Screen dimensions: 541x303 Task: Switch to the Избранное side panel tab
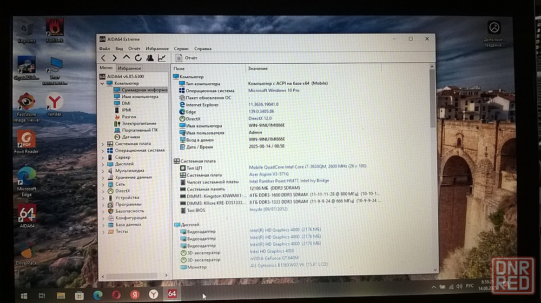tap(129, 68)
